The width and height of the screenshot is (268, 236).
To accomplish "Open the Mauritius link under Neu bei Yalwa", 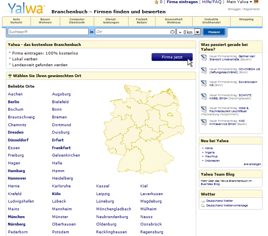I will point(211,157).
